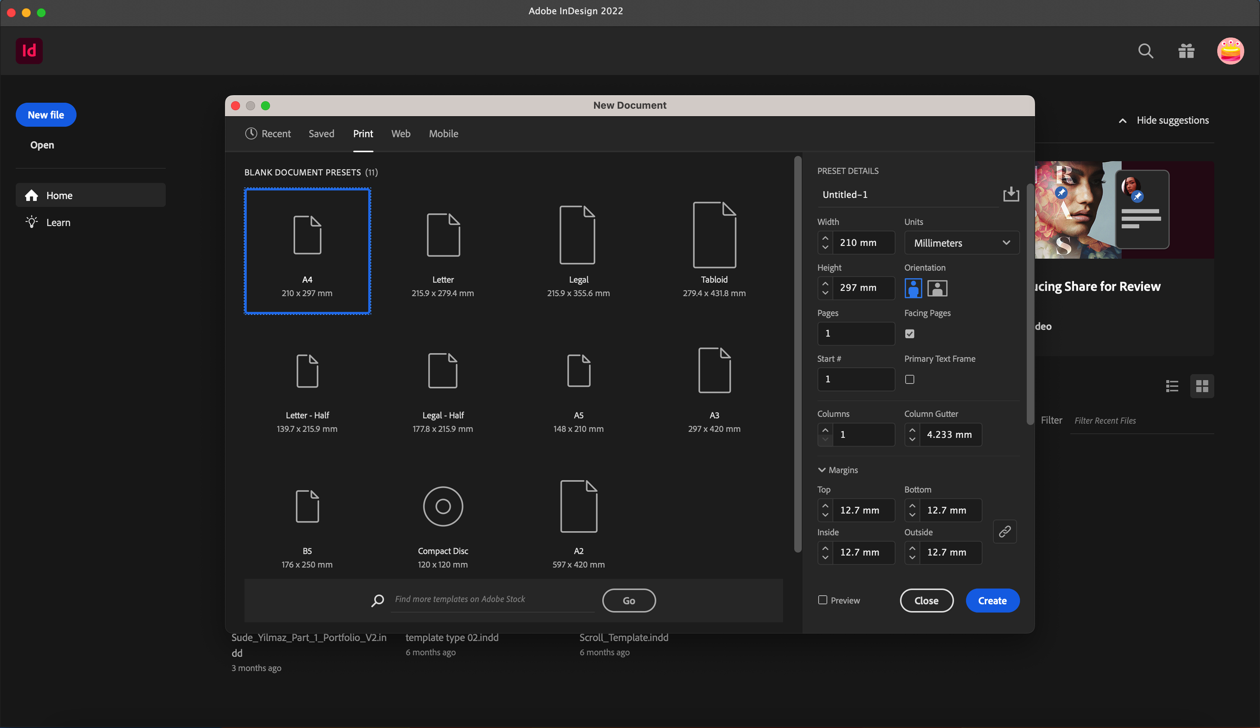The image size is (1260, 728).
Task: Click the Bottom margin stepper arrows
Action: [x=912, y=510]
